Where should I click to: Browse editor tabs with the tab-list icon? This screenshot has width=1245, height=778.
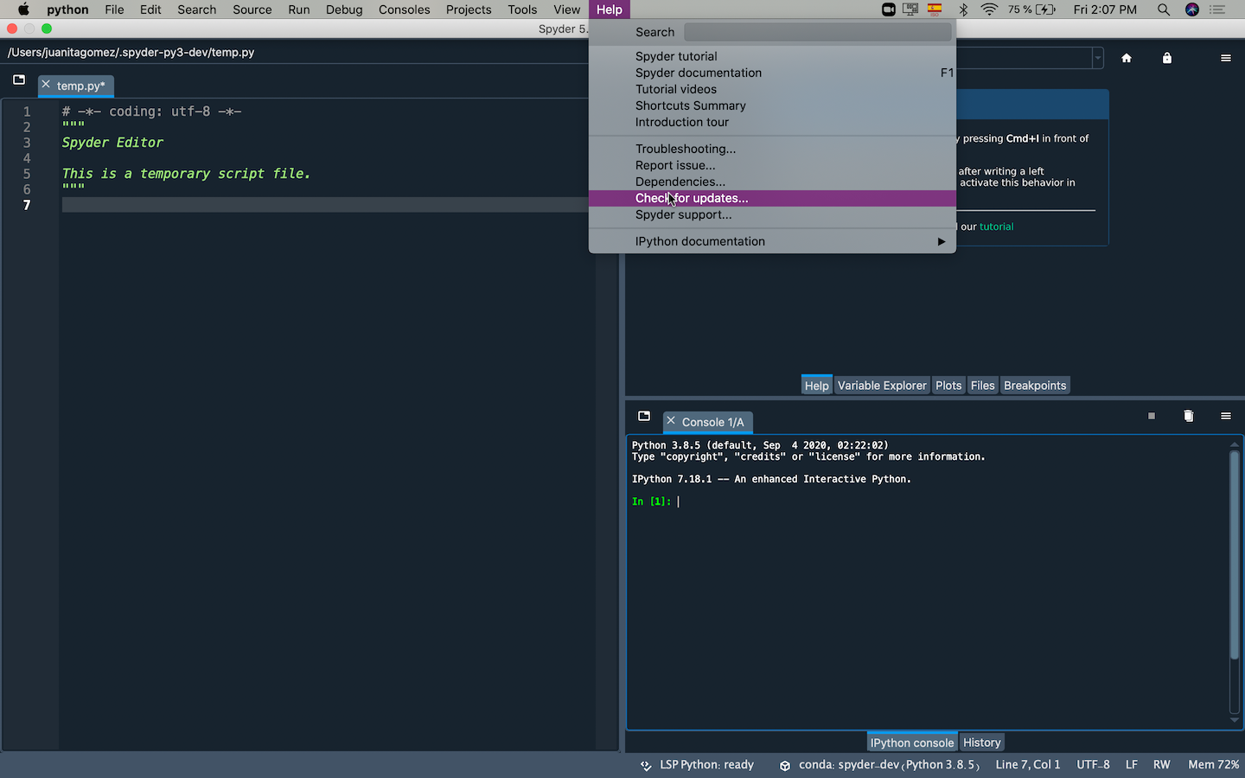tap(18, 80)
